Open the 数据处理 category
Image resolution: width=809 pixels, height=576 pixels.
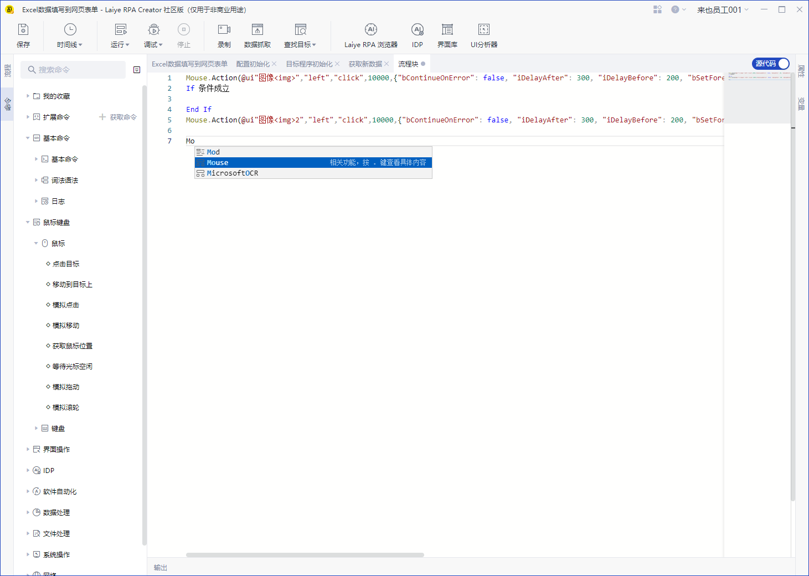tap(56, 512)
